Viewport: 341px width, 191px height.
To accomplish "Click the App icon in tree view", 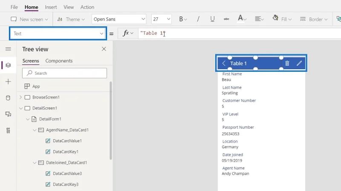I will [27, 86].
